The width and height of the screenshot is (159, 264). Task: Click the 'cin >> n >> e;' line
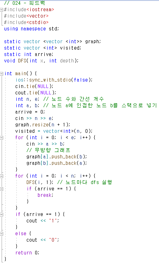pos(34,118)
